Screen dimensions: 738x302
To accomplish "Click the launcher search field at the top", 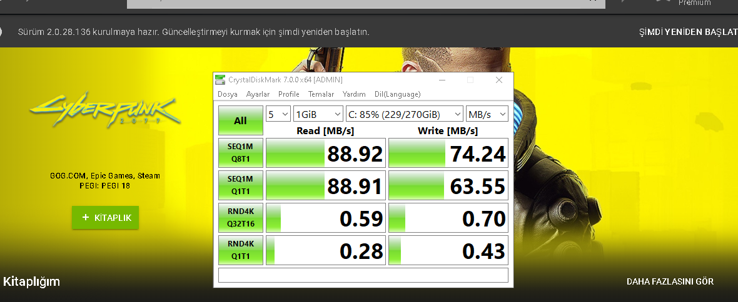I will click(366, 3).
